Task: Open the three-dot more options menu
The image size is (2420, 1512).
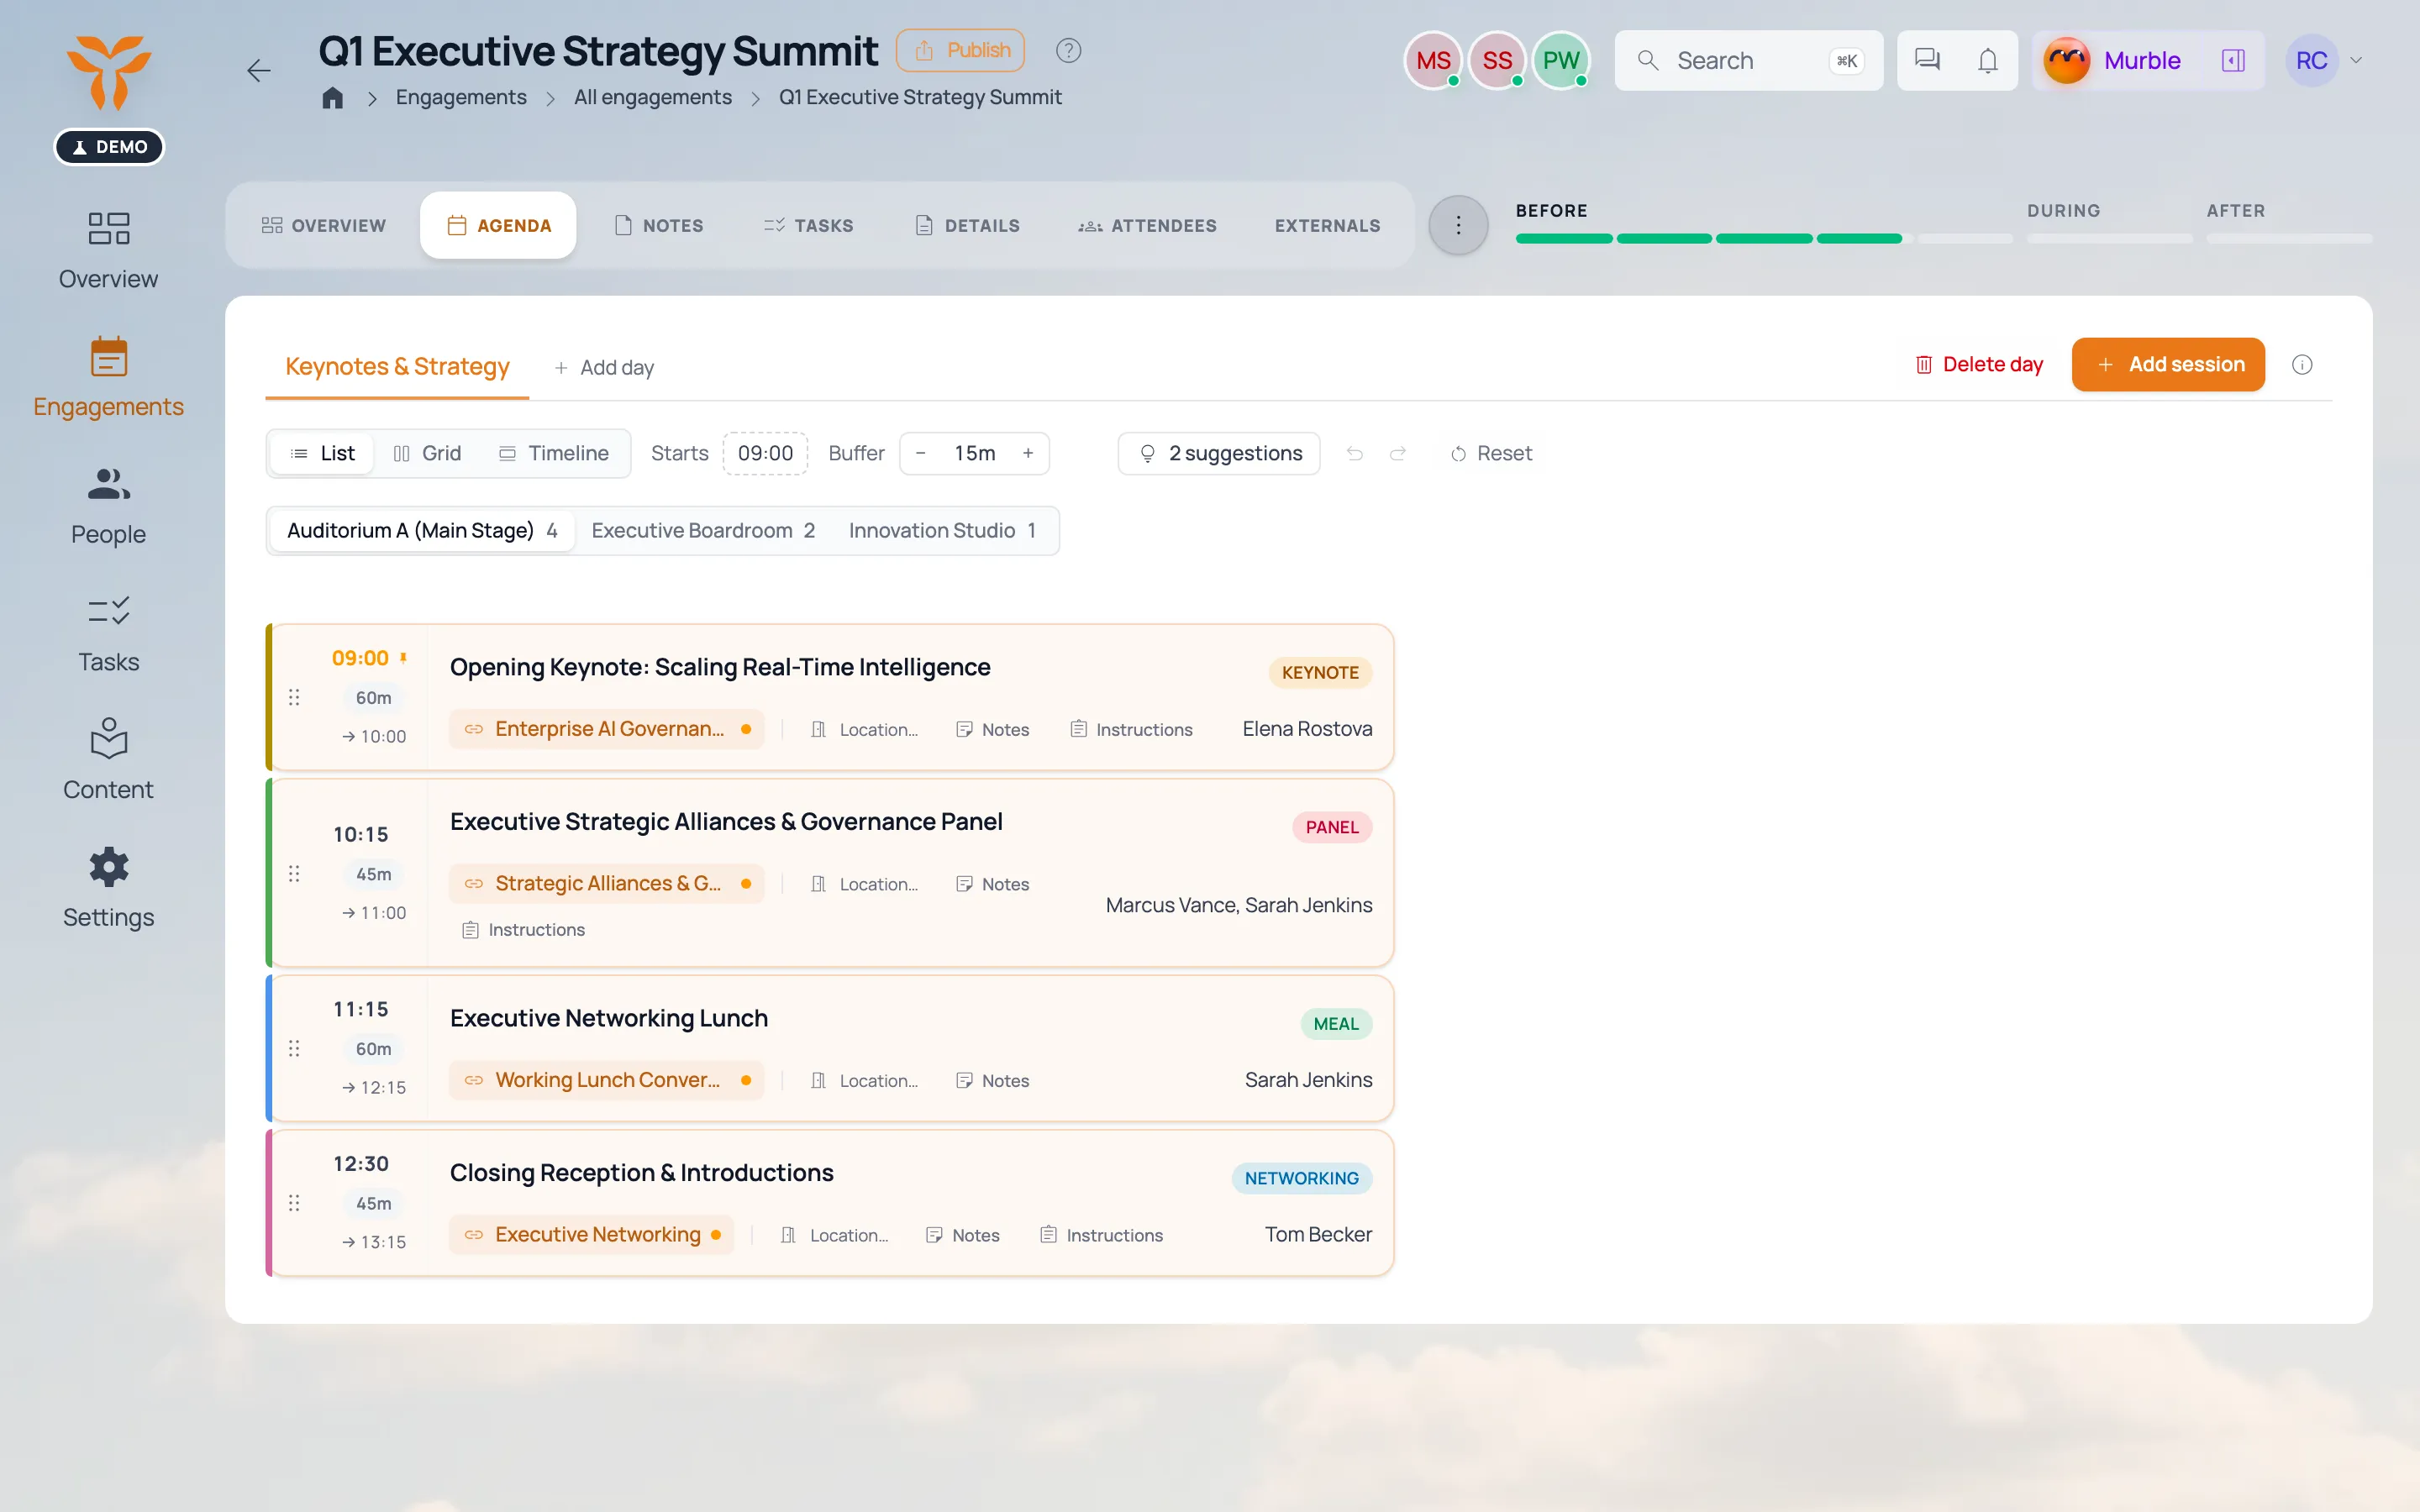Action: point(1458,225)
